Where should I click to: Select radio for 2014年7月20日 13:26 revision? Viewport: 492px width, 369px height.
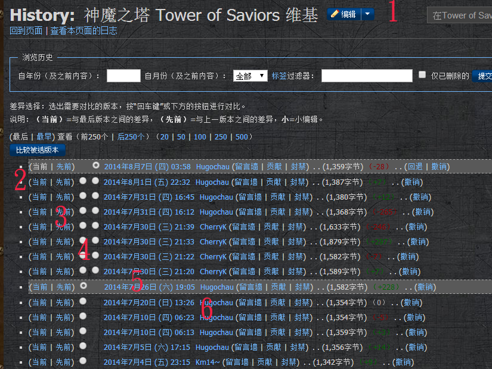click(83, 301)
